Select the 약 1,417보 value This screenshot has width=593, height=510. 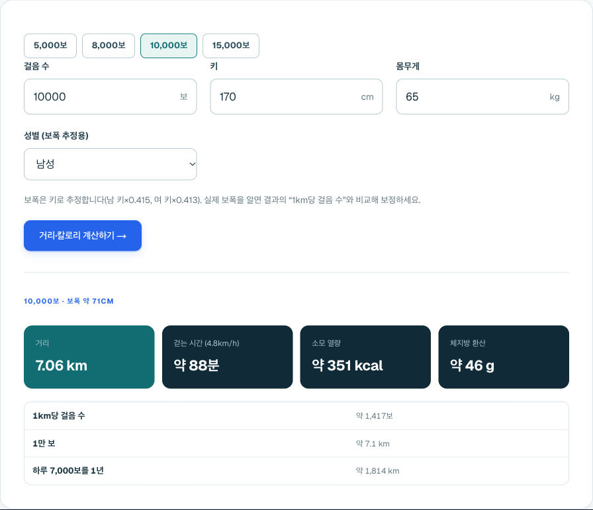click(375, 416)
